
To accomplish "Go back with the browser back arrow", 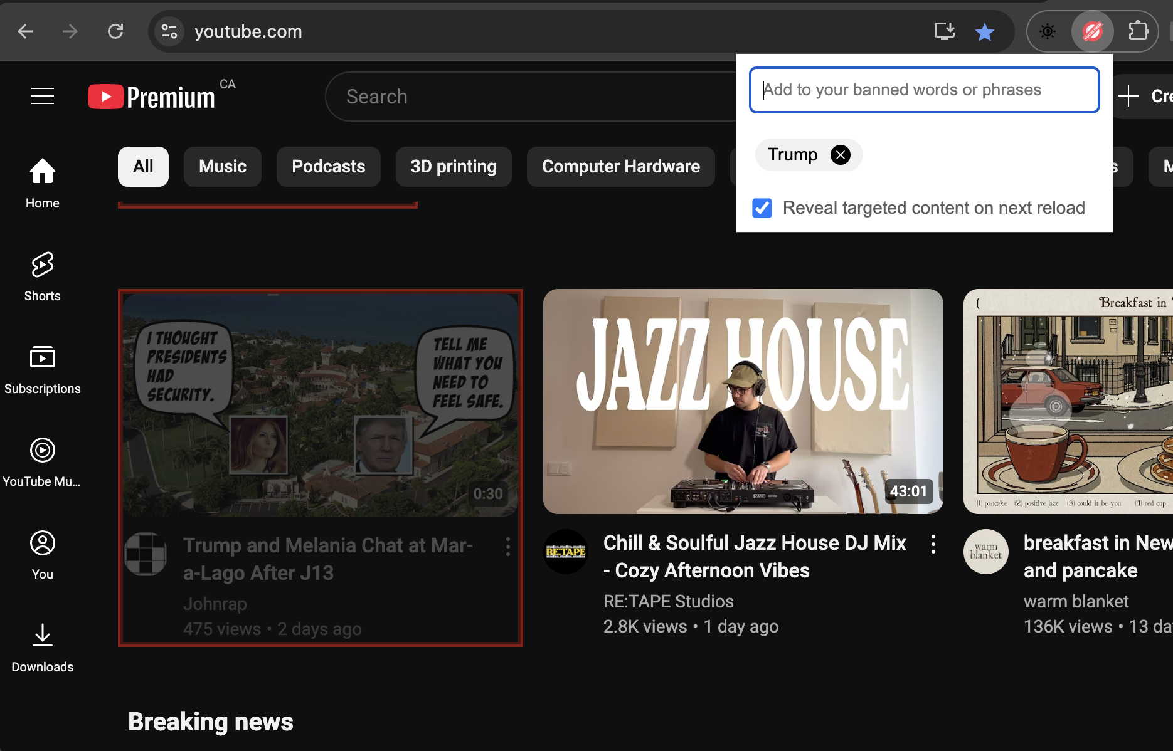I will click(25, 31).
